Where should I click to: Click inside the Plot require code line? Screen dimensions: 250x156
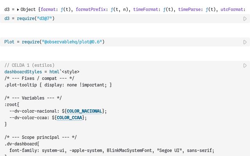pos(55,42)
